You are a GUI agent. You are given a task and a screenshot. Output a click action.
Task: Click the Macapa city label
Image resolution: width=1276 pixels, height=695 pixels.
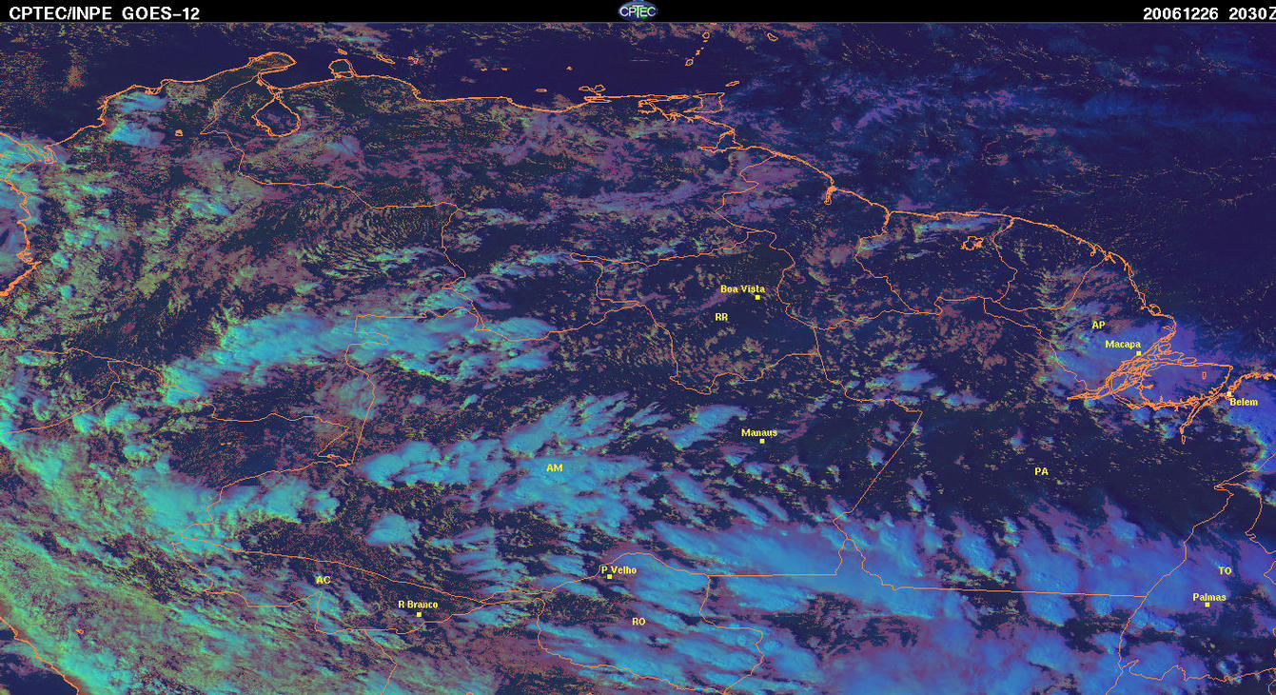pyautogui.click(x=1123, y=345)
